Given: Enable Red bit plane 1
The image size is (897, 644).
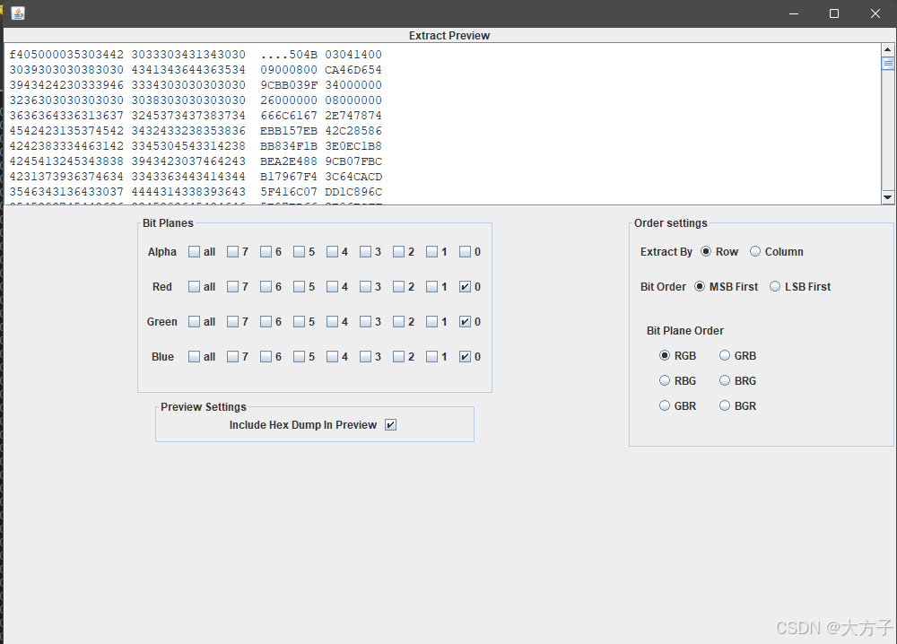Looking at the screenshot, I should (x=432, y=286).
